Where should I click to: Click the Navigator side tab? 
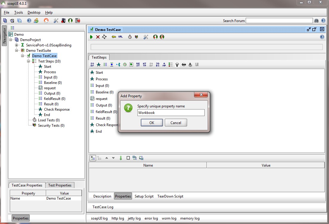tap(4, 36)
